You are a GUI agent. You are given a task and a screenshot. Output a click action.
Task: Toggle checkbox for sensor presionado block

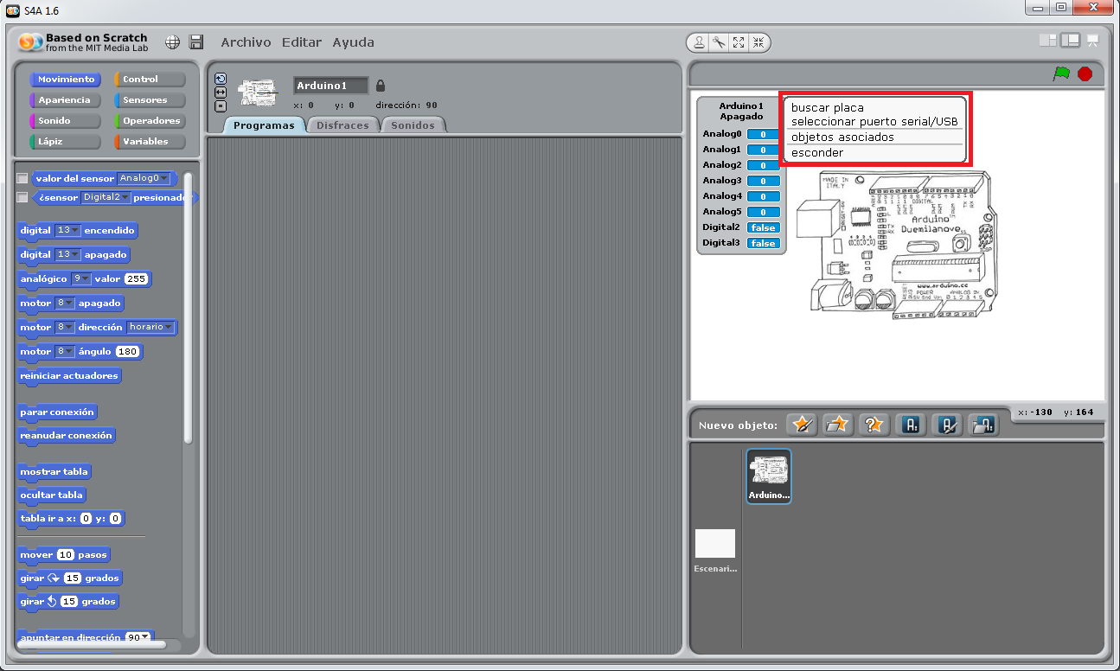pyautogui.click(x=22, y=197)
